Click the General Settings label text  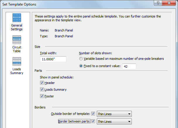17,27
